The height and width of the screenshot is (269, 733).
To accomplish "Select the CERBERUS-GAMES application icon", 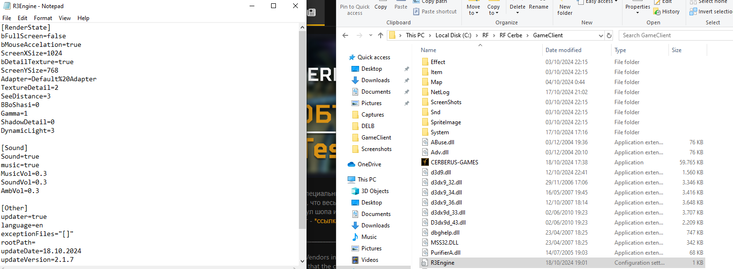I will point(425,162).
